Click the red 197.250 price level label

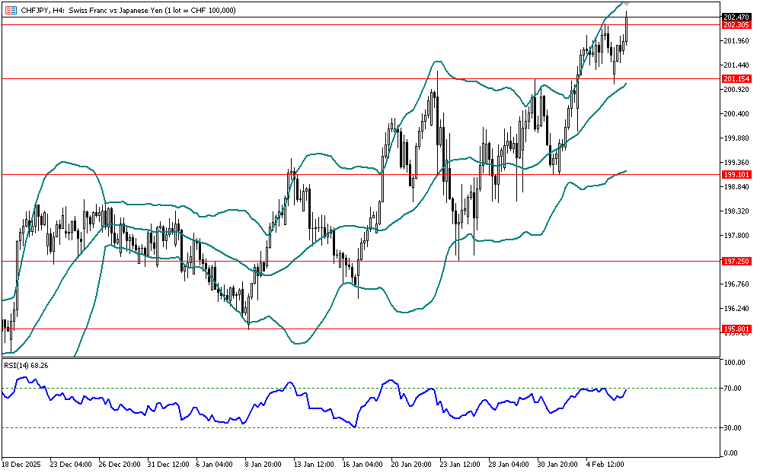[x=735, y=261]
